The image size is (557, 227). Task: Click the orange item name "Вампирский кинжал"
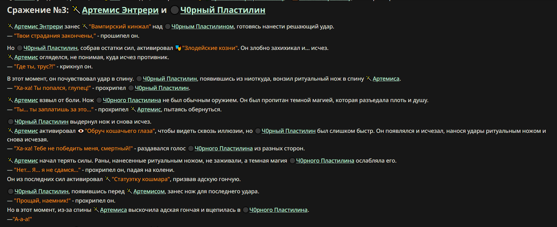coord(120,26)
